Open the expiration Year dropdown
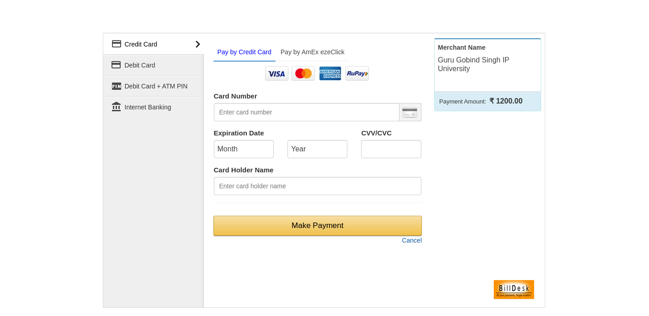649x316 pixels. 317,149
